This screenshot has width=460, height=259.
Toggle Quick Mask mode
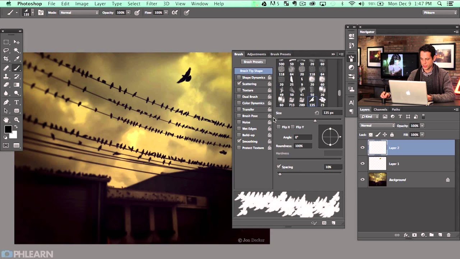point(6,145)
